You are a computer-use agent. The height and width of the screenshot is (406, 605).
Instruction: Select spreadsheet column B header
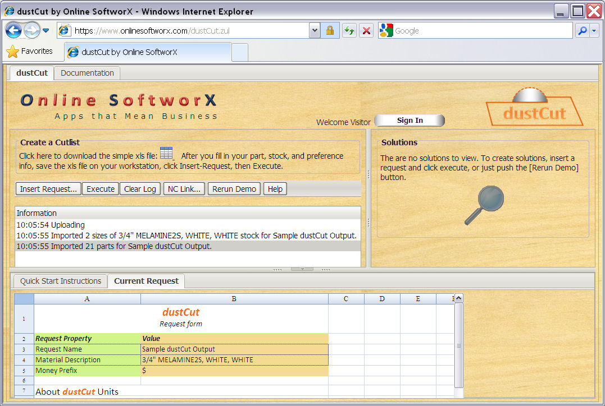pyautogui.click(x=234, y=299)
